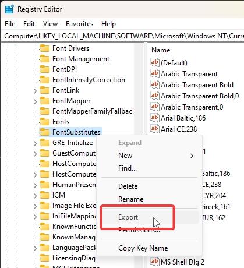
Task: Click the GRE_Initialize folder icon
Action: (45, 143)
